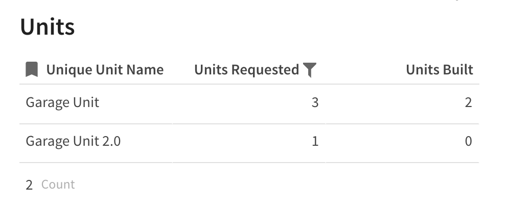
Task: Select the Garage Unit name cell
Action: point(96,104)
